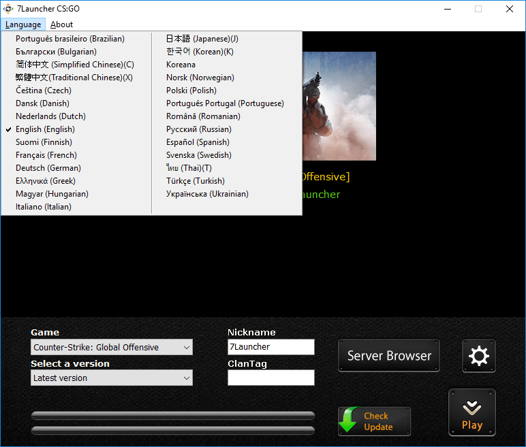
Task: Minimize the 7Launcher window
Action: coord(448,9)
